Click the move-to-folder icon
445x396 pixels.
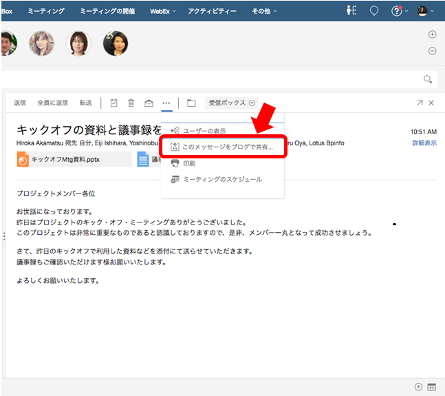click(x=191, y=103)
